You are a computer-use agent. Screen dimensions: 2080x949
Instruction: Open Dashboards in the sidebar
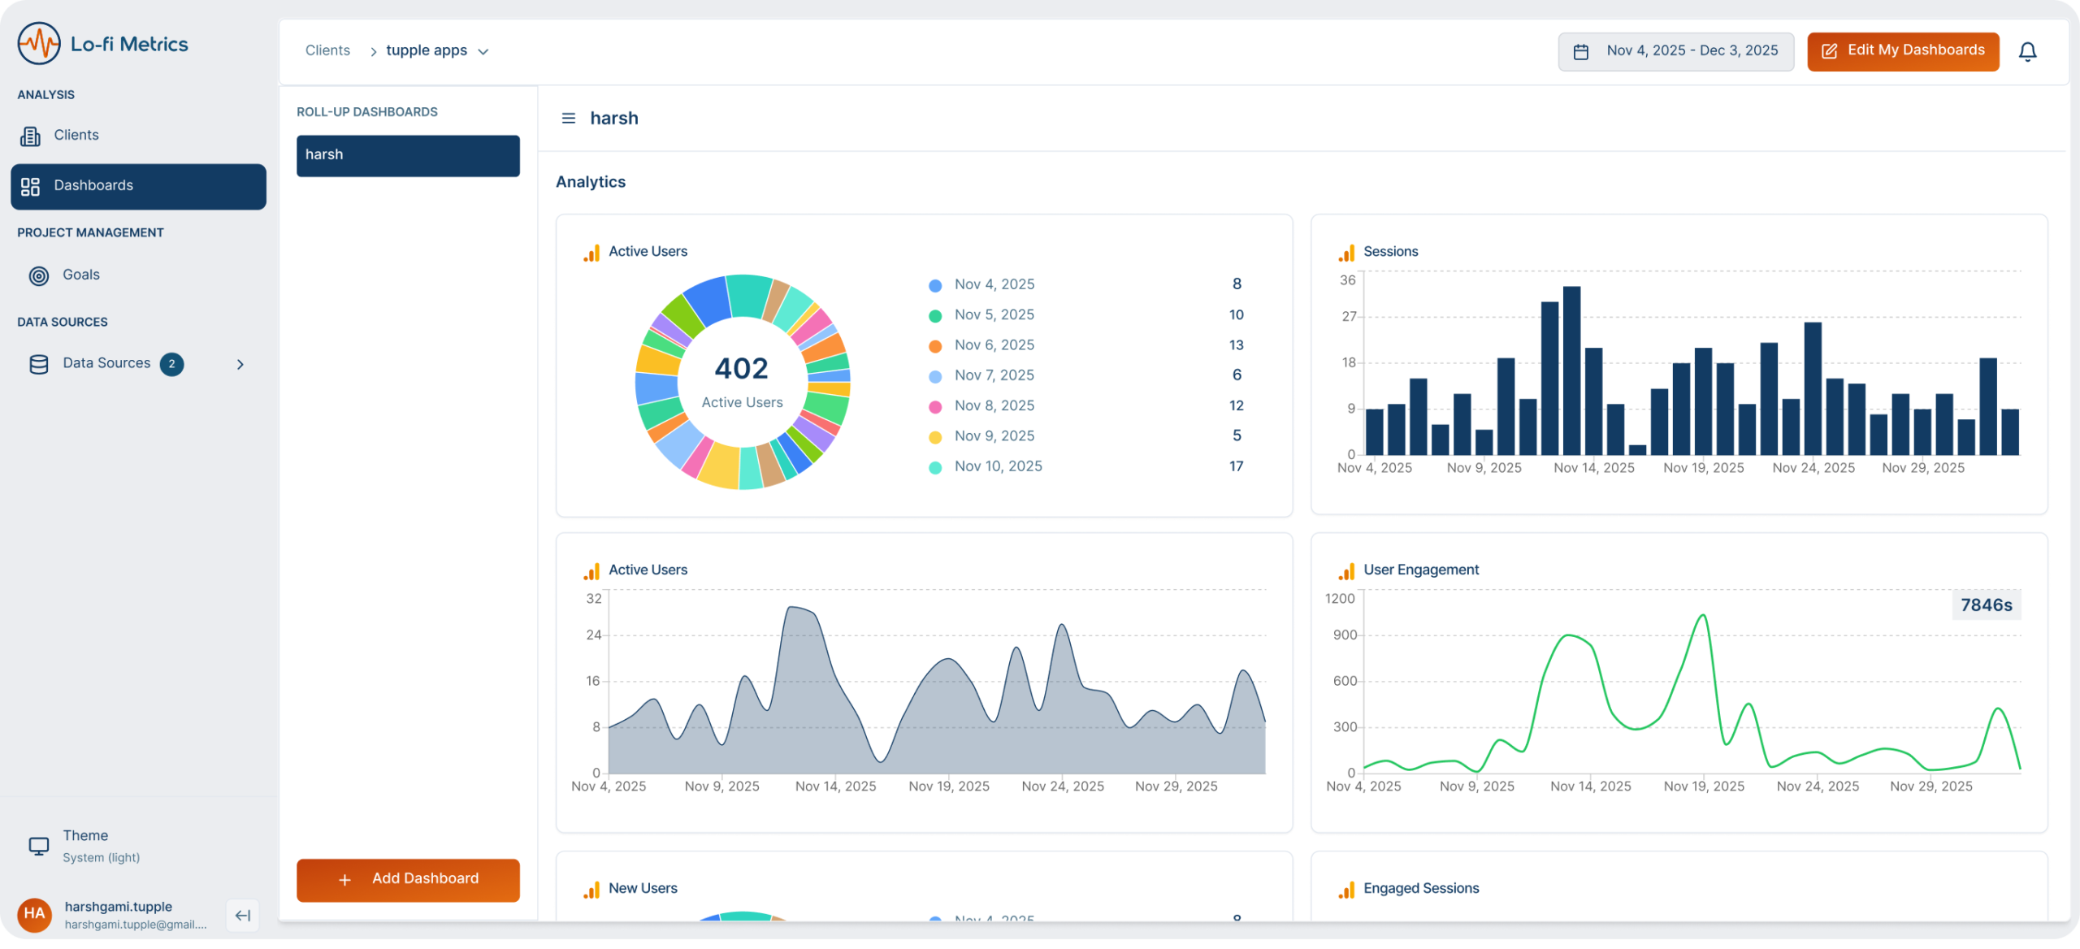[x=138, y=186]
